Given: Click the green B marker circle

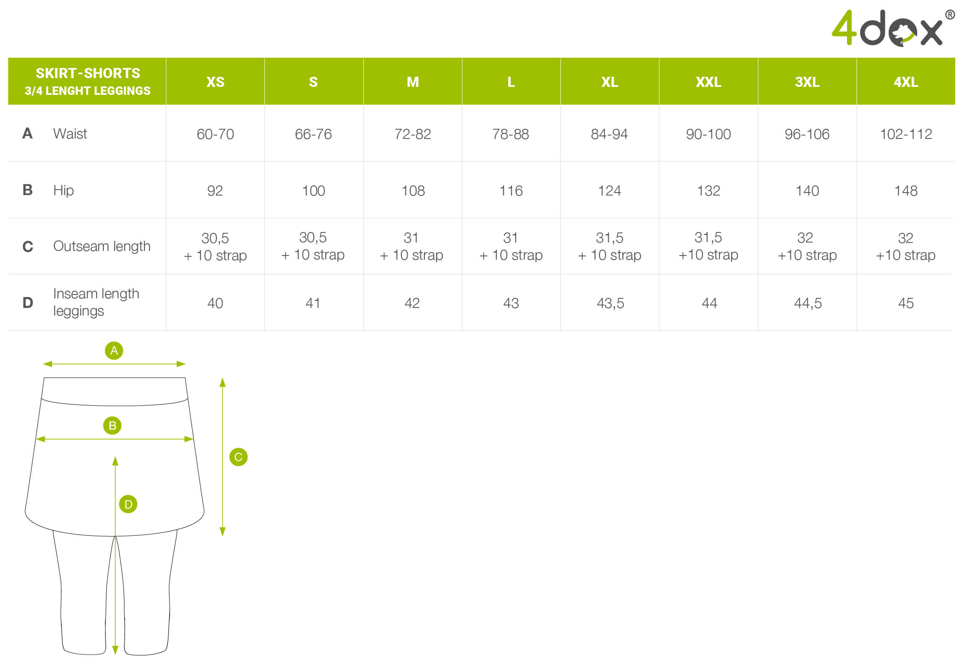Looking at the screenshot, I should click(x=112, y=425).
